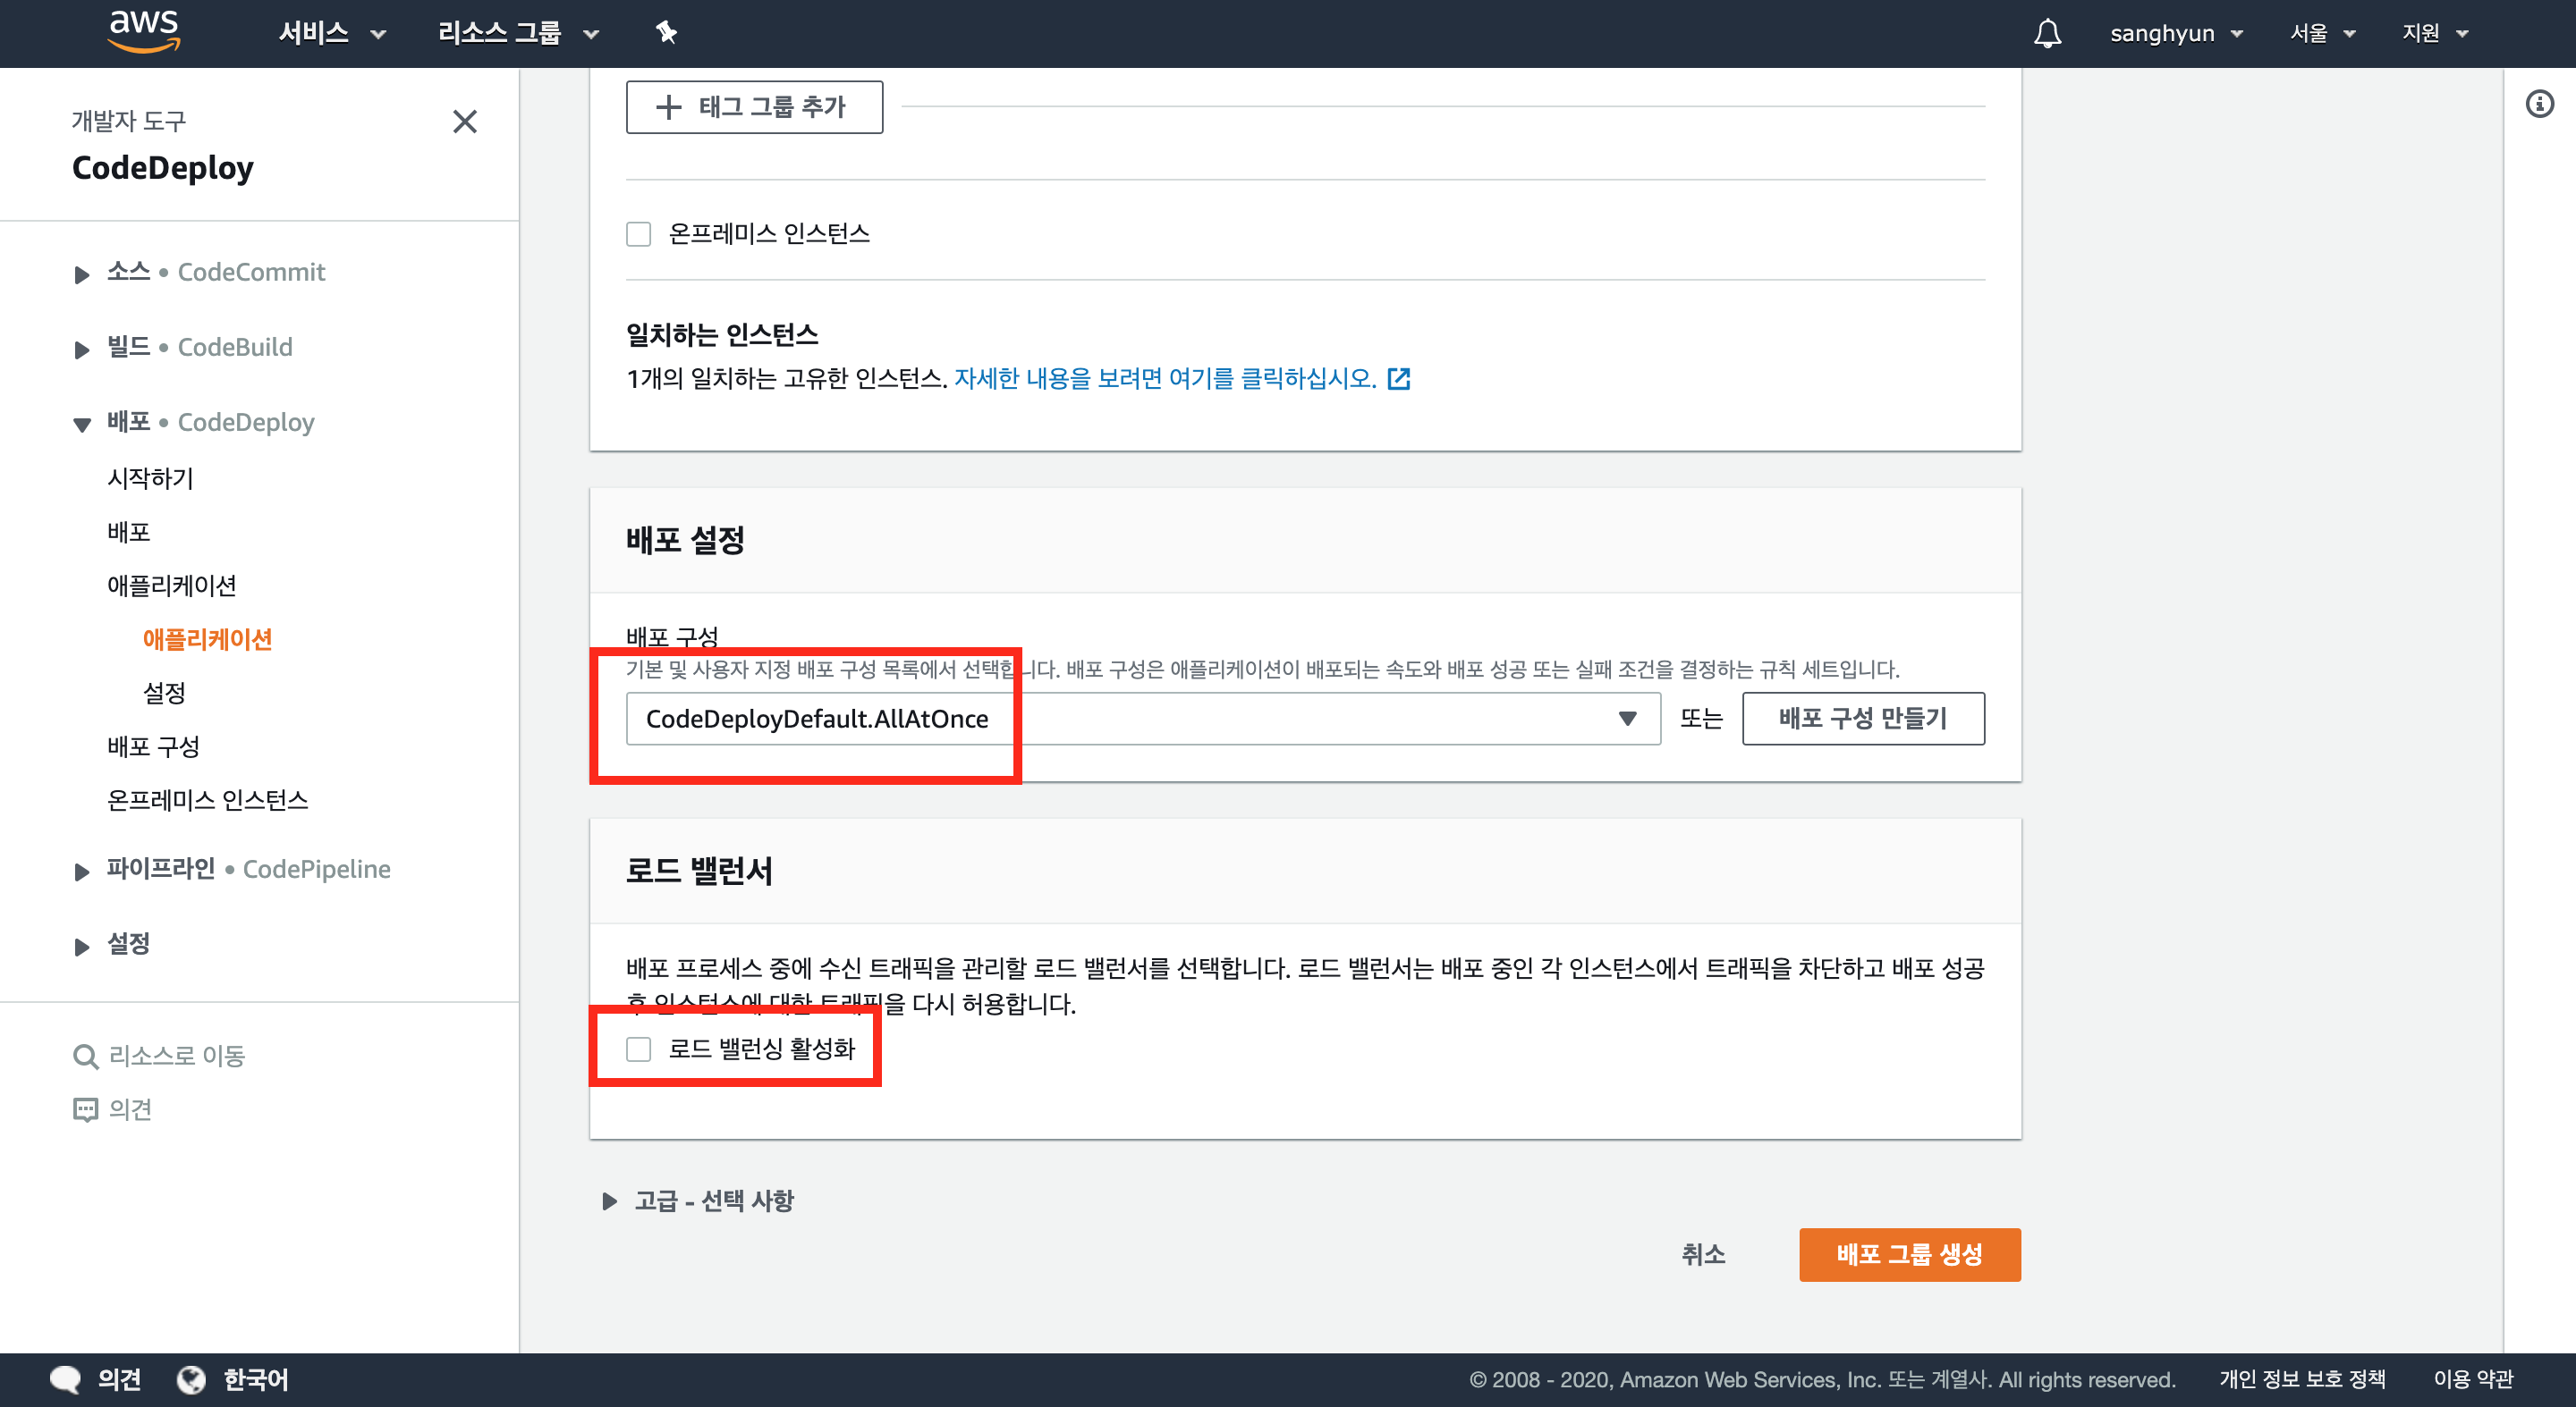
Task: Open the 서비스 menu in top bar
Action: (x=331, y=33)
